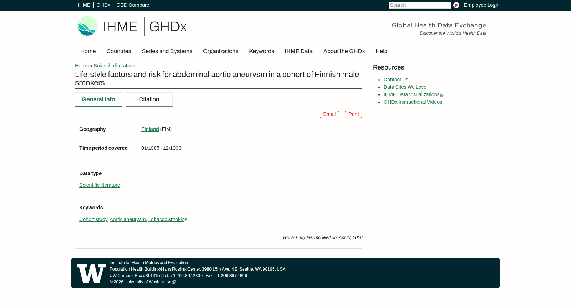The width and height of the screenshot is (571, 307).
Task: Open the Countries menu item
Action: tap(119, 51)
